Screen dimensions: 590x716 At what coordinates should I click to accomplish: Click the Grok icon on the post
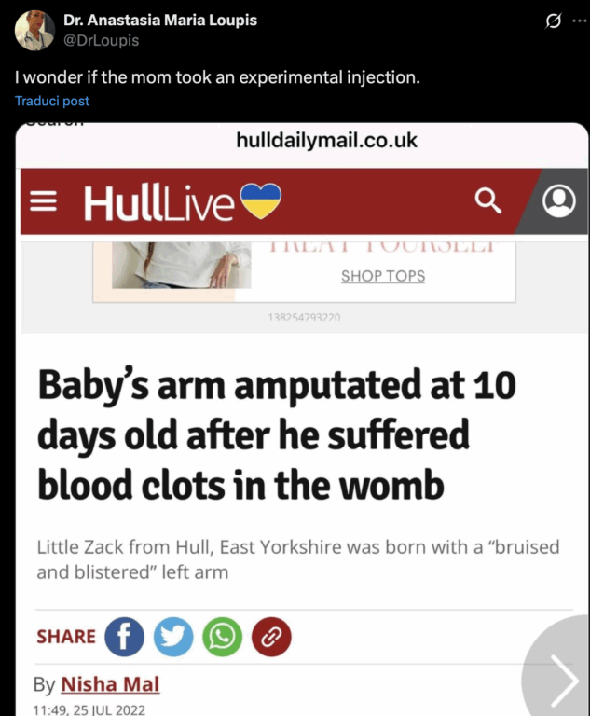(553, 21)
